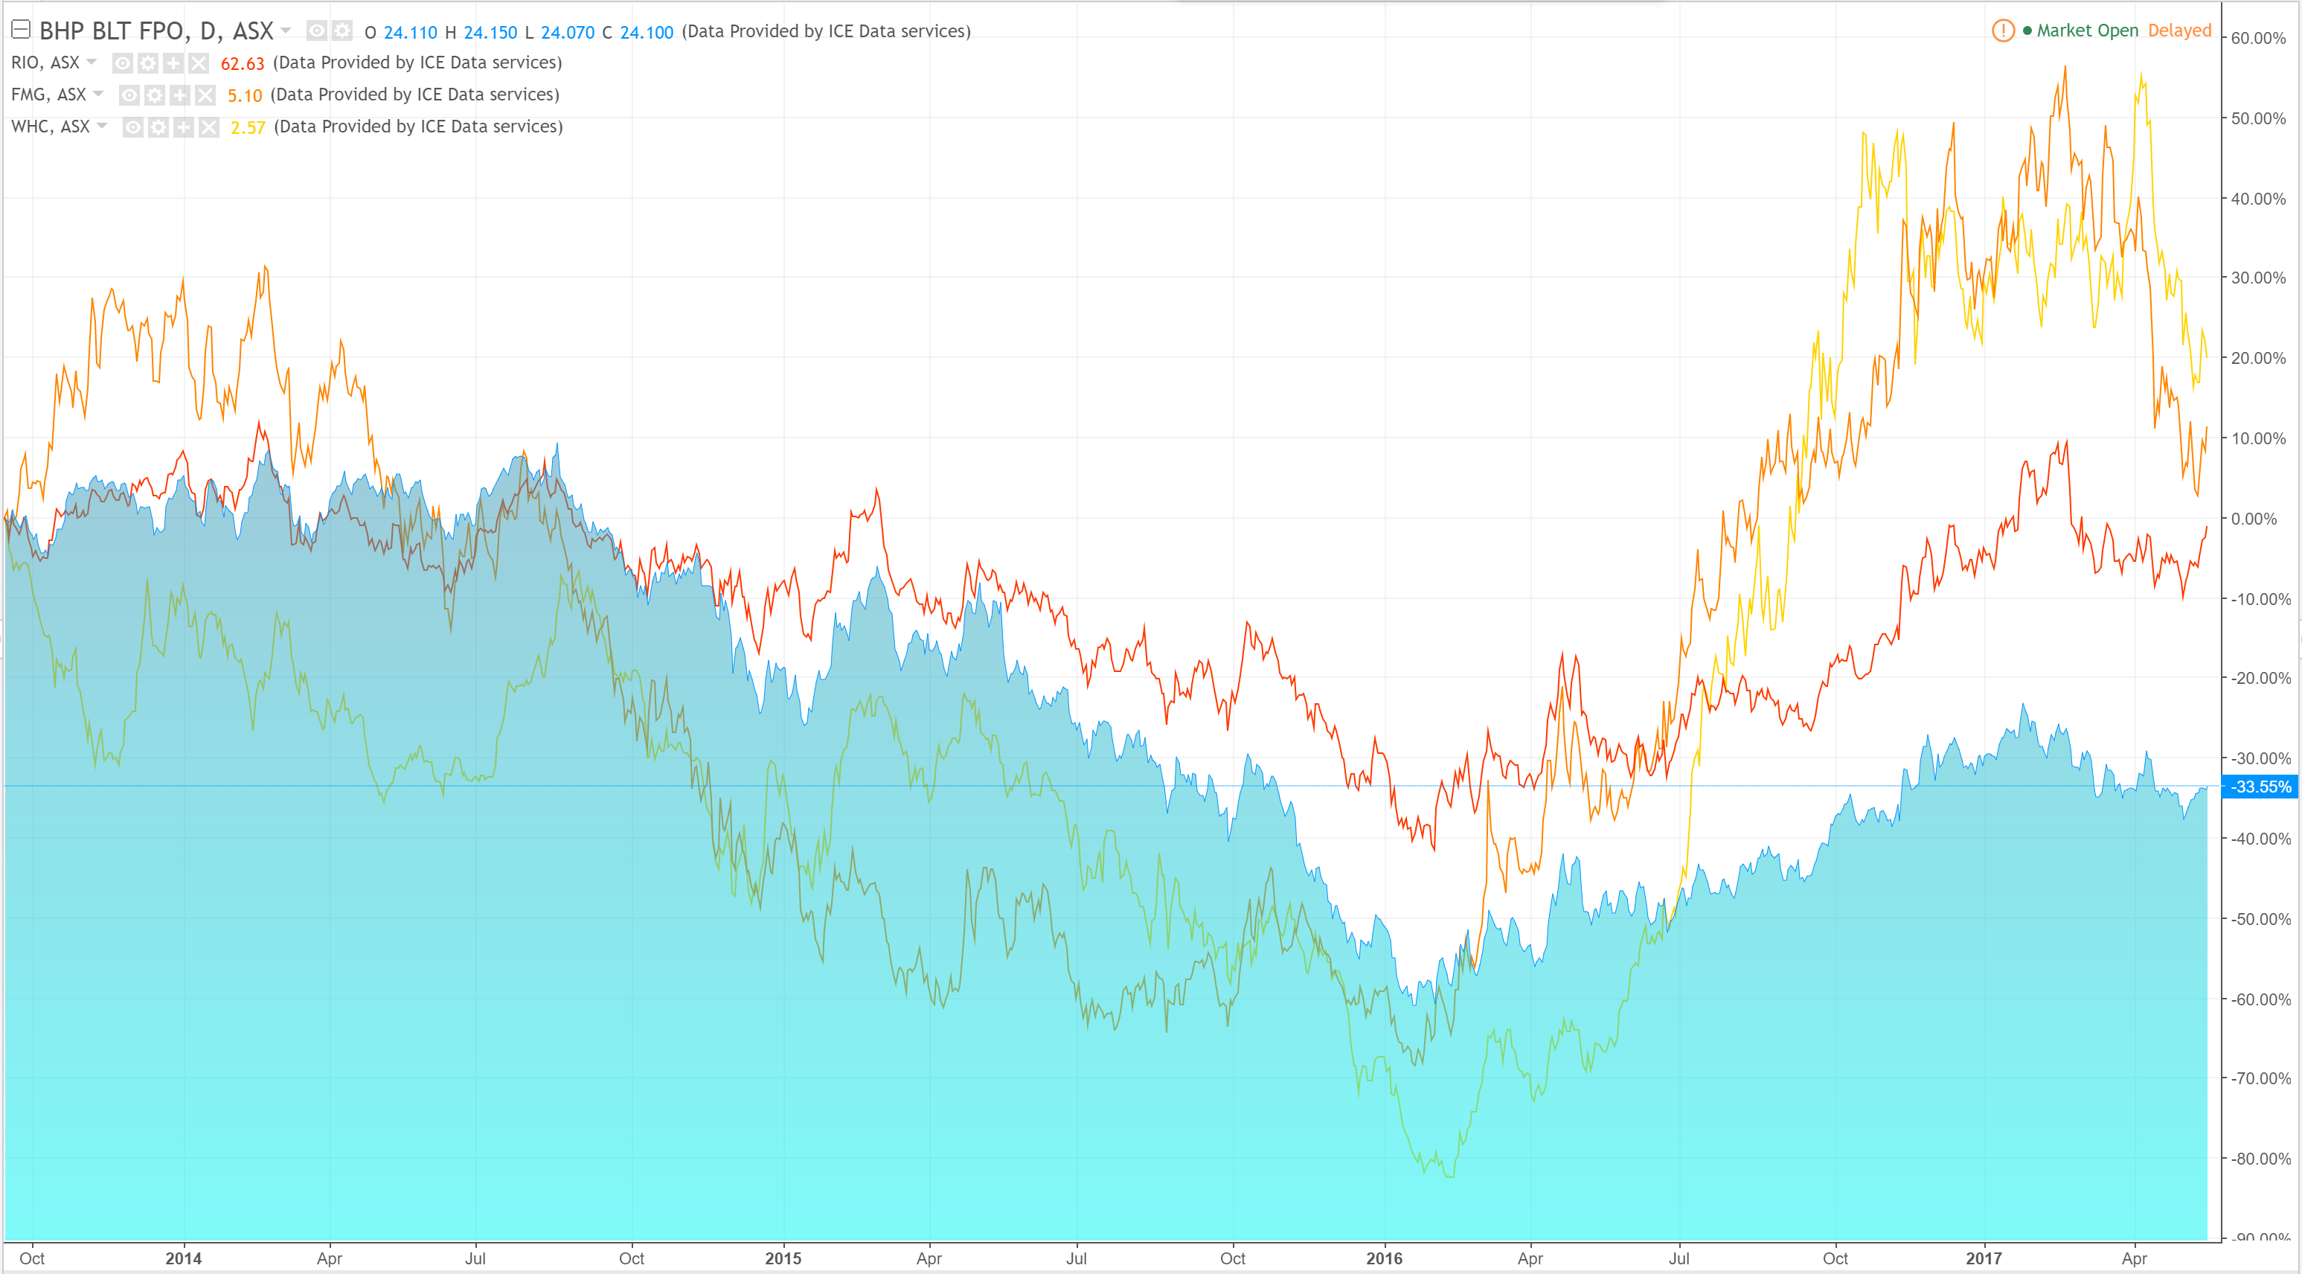Open the FMG series settings gear
The width and height of the screenshot is (2302, 1274).
click(x=155, y=96)
